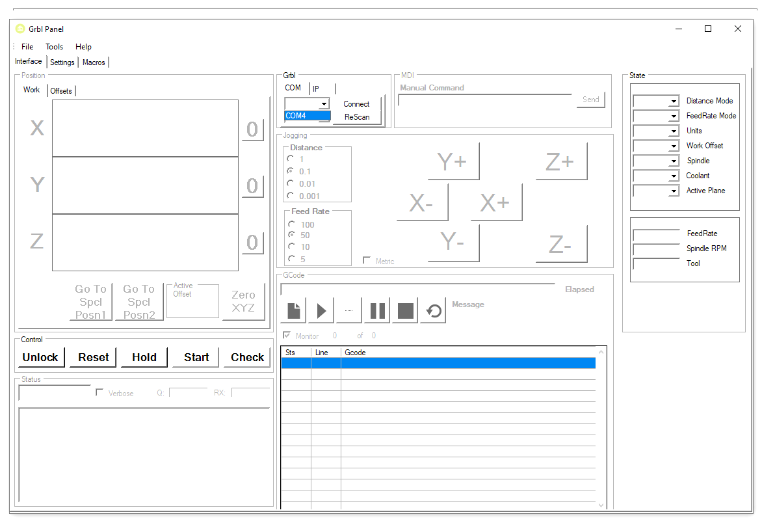Click the Connect button
The height and width of the screenshot is (523, 762).
click(x=357, y=104)
